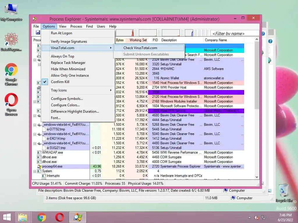Click the System process icon

[x=39, y=171]
